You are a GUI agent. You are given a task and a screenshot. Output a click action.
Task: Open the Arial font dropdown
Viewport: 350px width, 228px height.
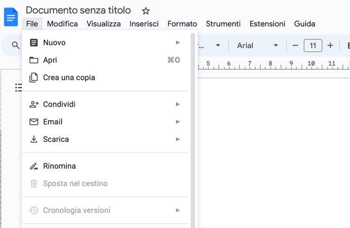[x=257, y=45]
